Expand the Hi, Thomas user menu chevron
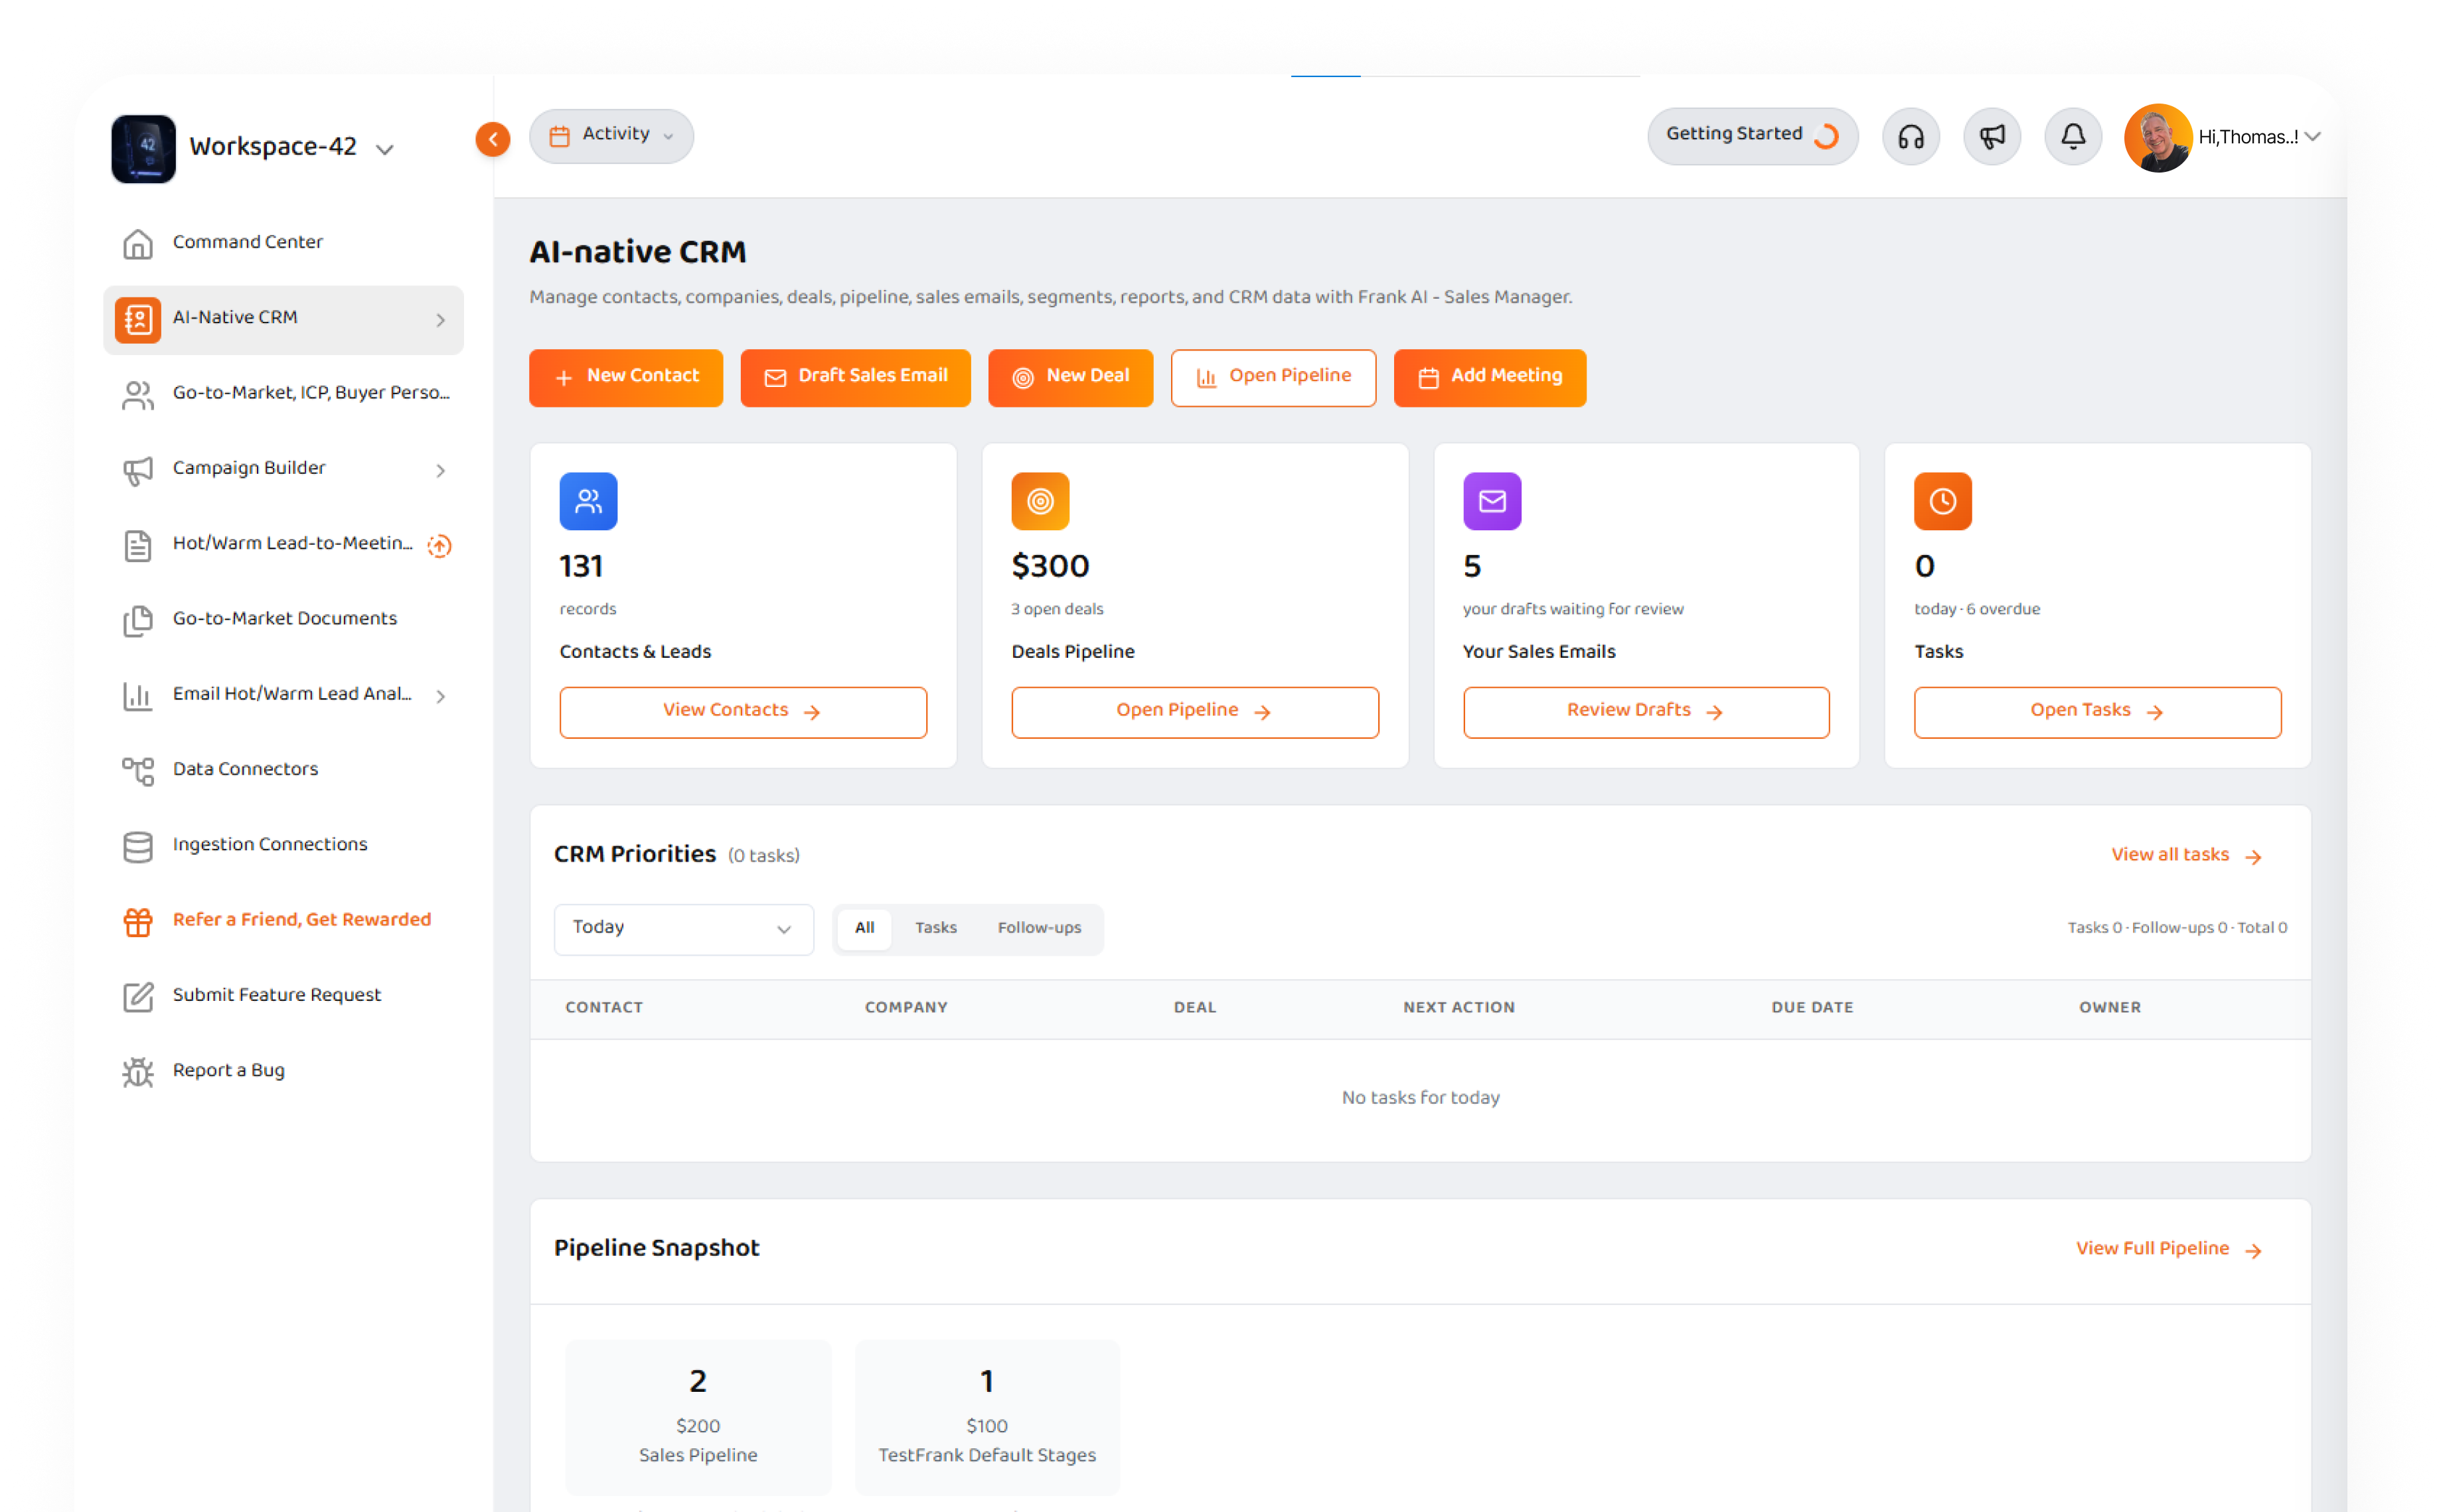 tap(2312, 137)
